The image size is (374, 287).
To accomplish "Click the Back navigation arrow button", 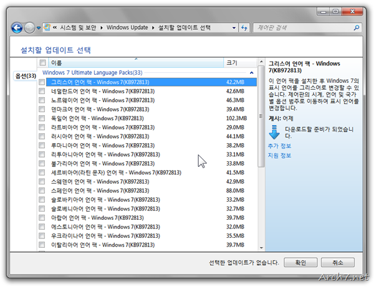I will (x=17, y=28).
